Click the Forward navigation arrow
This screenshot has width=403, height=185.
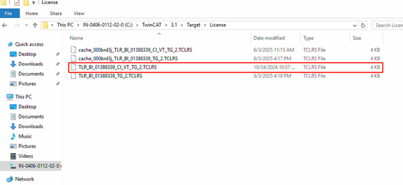[16, 25]
